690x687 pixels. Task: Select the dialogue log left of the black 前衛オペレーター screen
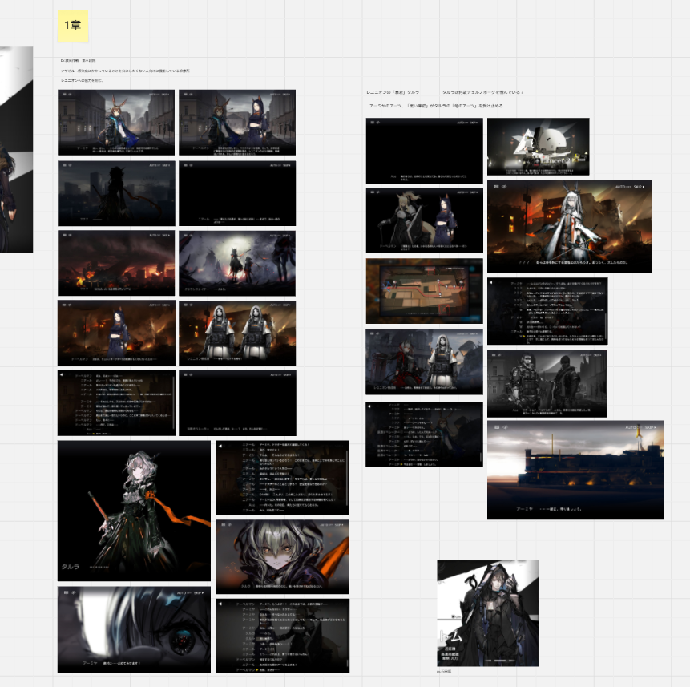pos(116,403)
